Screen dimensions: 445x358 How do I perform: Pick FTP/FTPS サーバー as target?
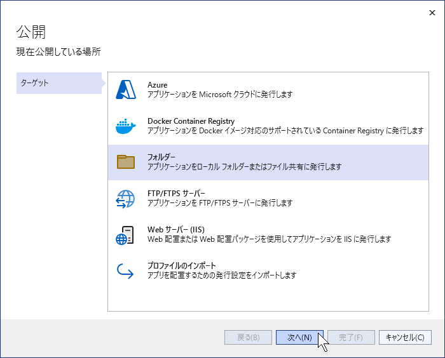point(268,199)
